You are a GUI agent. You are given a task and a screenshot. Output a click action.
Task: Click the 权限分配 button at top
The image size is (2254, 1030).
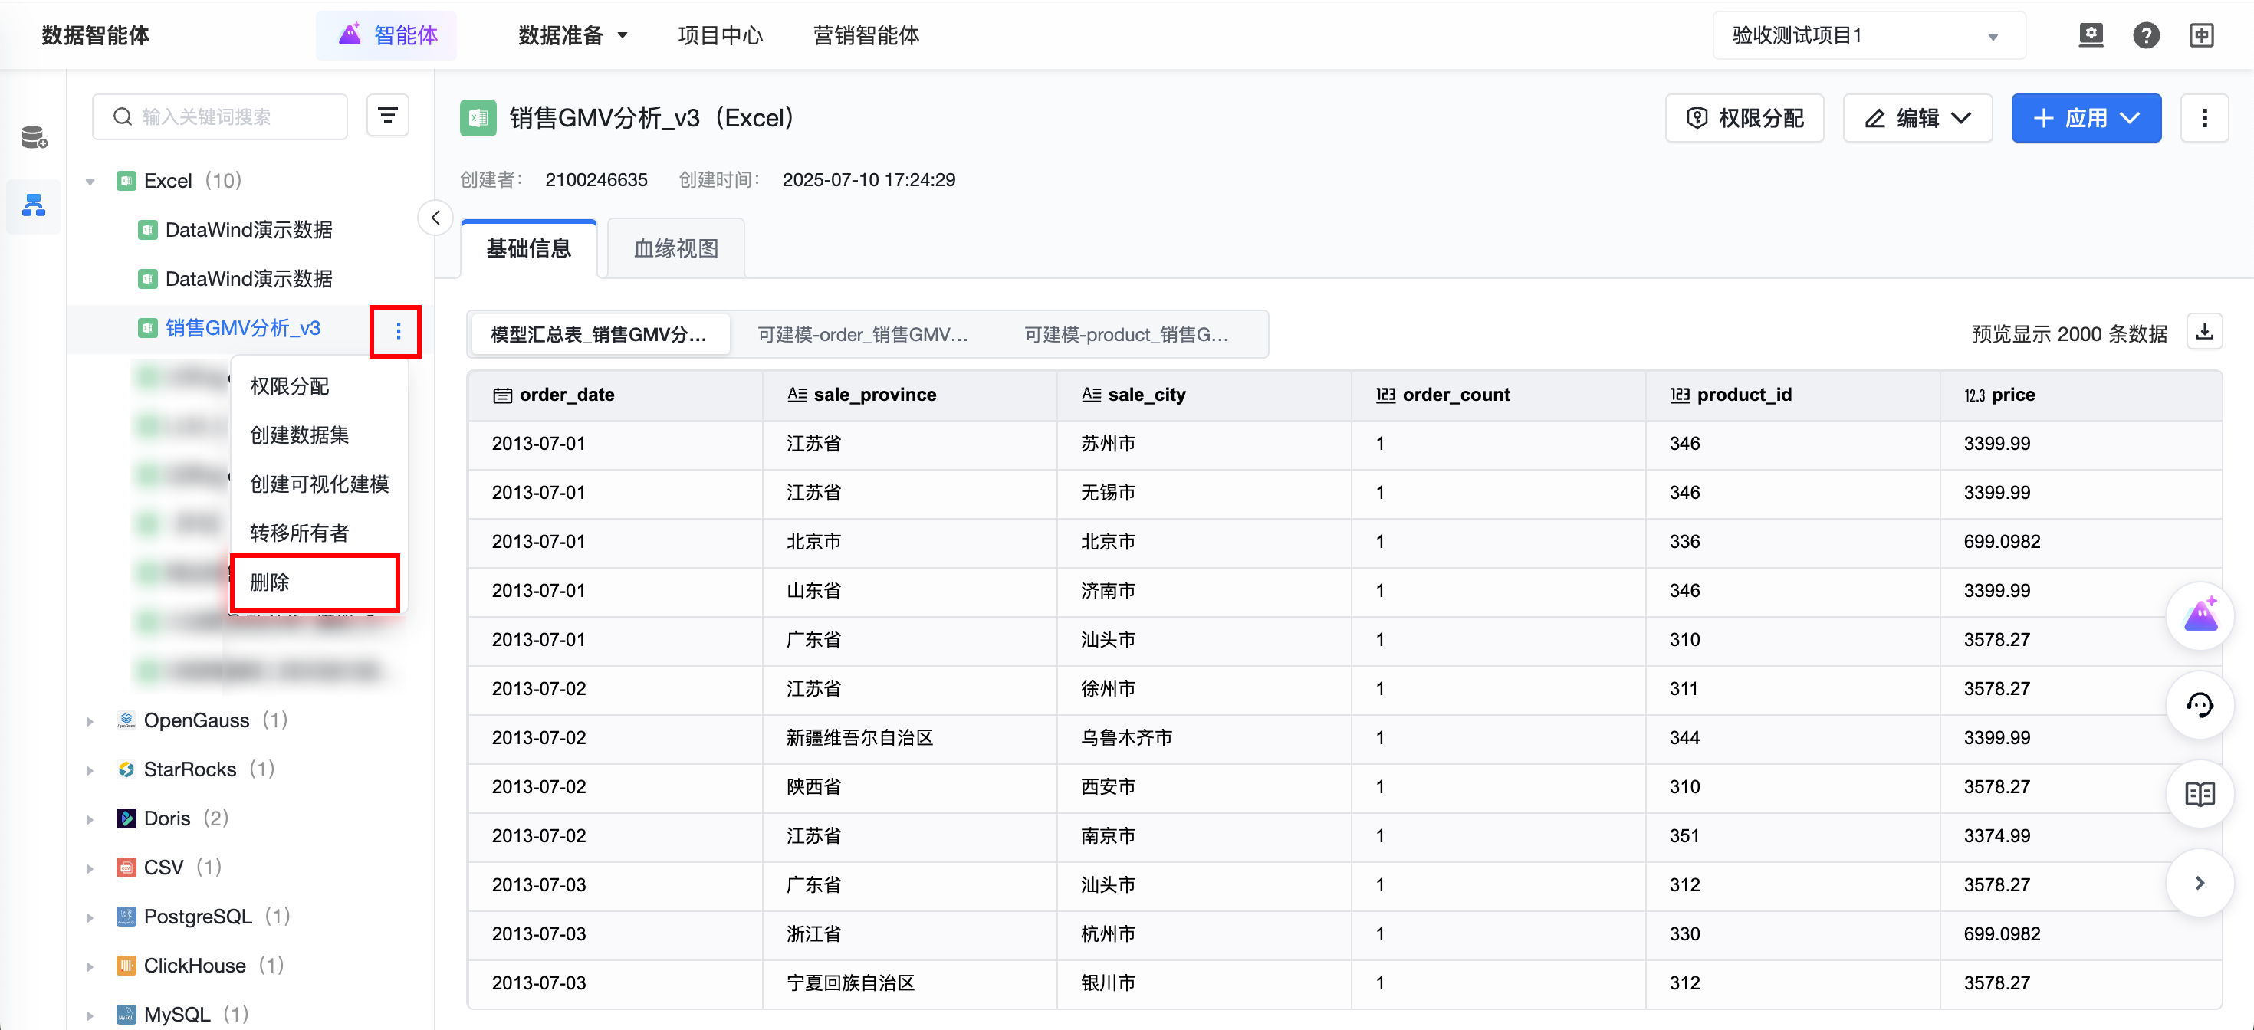point(1745,118)
